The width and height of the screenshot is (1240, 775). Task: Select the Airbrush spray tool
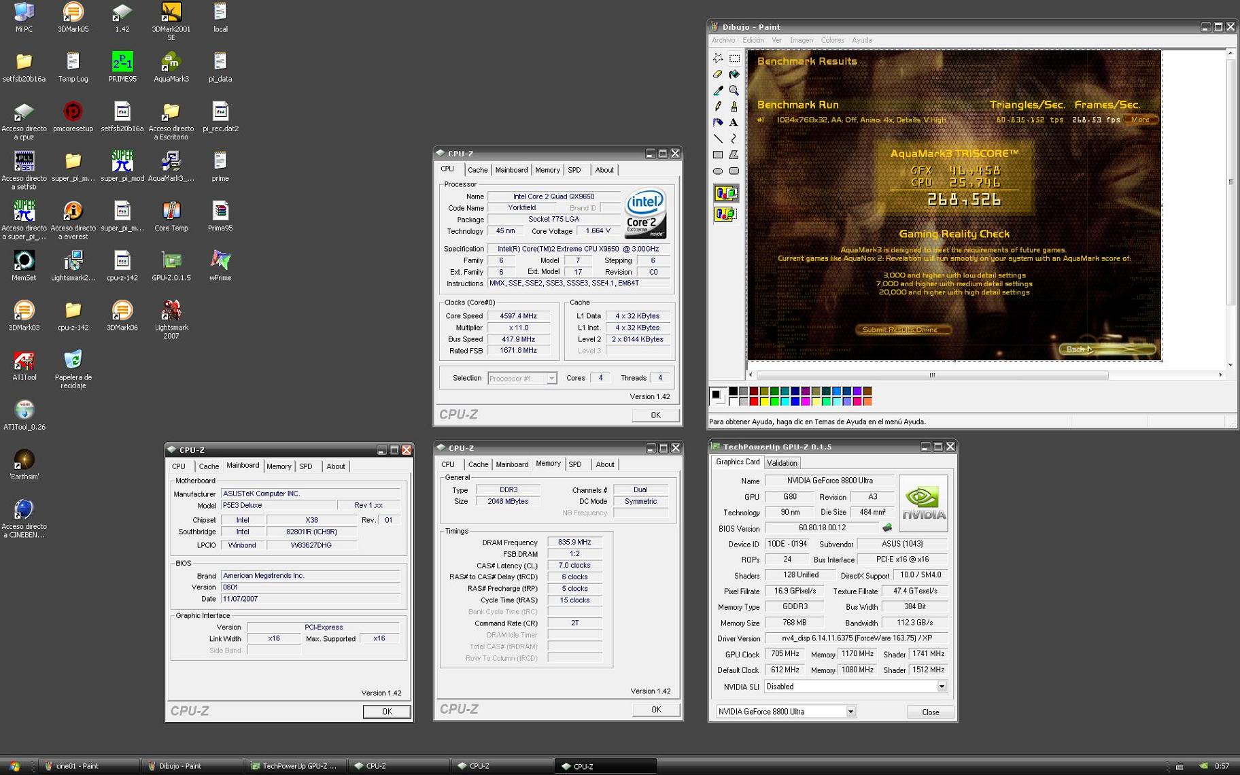click(x=718, y=123)
